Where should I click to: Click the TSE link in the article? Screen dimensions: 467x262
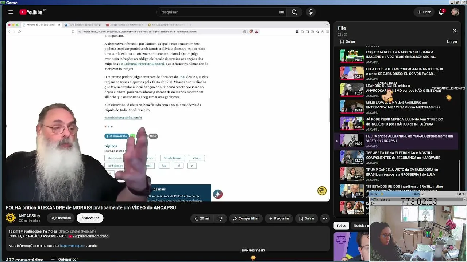182,77
